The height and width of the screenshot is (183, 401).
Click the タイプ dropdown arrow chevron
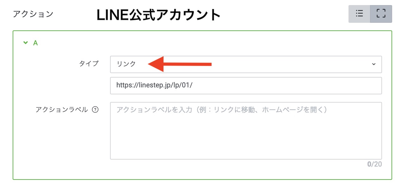374,64
